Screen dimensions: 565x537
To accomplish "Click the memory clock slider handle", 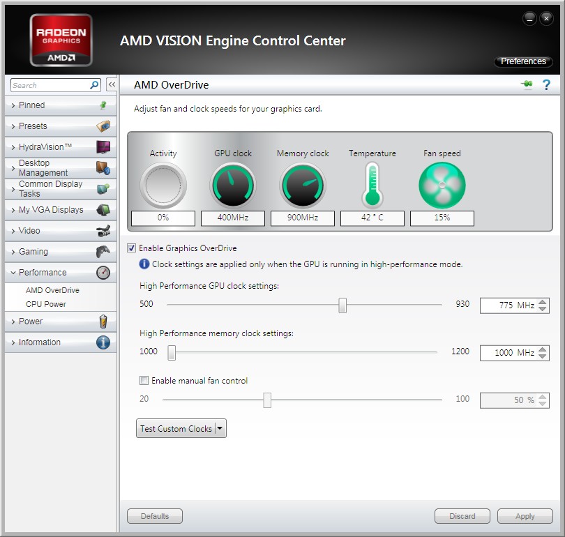I will pos(172,353).
